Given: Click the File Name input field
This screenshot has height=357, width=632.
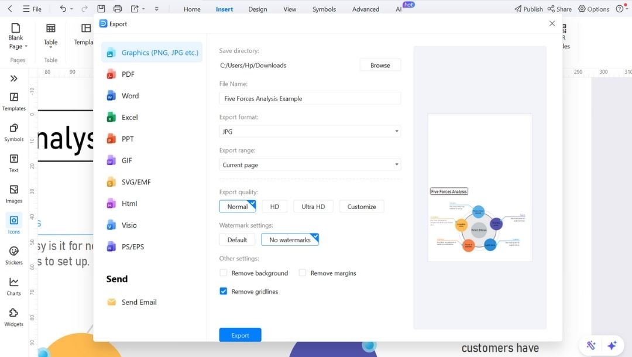Looking at the screenshot, I should click(310, 98).
